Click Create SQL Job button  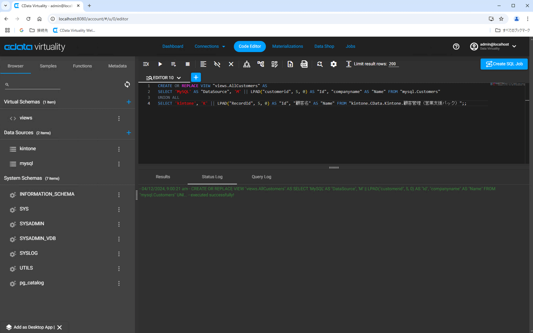pyautogui.click(x=504, y=64)
